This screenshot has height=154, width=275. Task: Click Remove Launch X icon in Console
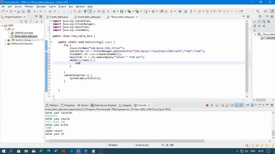tap(212, 105)
